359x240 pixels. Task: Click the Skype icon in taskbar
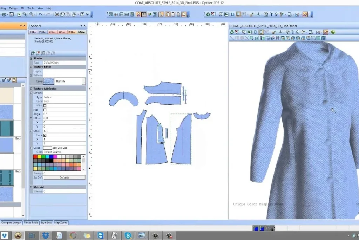click(x=128, y=235)
